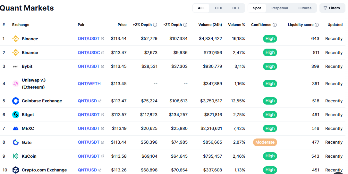This screenshot has width=348, height=174.
Task: Sort by the Pair column header
Action: [81, 25]
